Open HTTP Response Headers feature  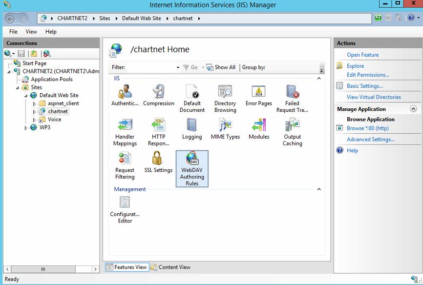159,132
